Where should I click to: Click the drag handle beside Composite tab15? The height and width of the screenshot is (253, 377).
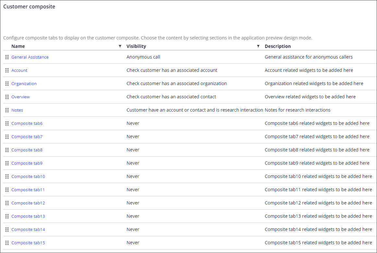coord(7,243)
